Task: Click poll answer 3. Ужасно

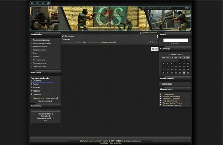Action: 35,88
